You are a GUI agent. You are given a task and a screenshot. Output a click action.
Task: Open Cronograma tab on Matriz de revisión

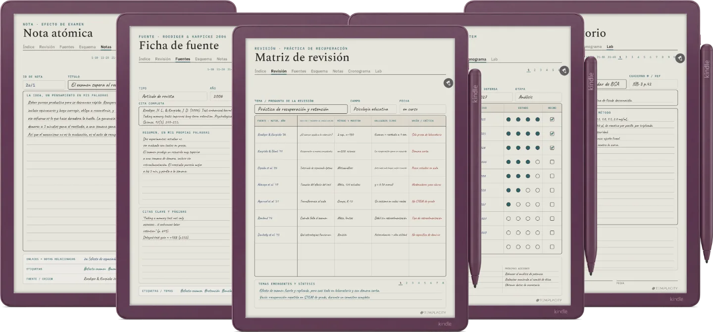click(x=359, y=71)
